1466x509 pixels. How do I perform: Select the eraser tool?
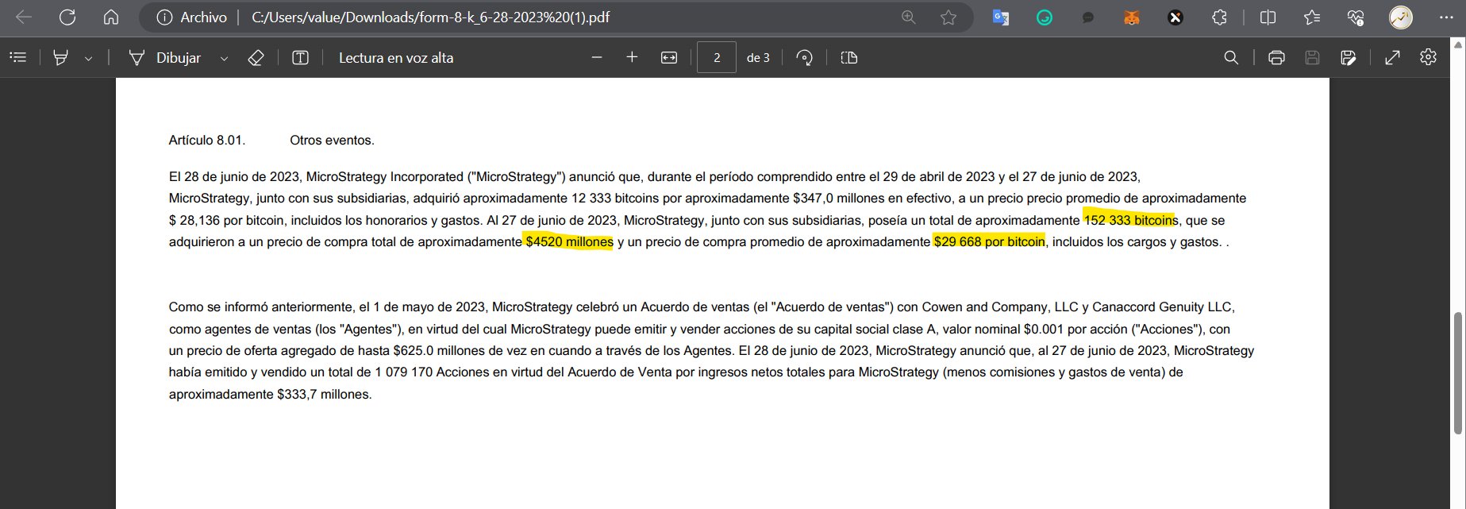click(x=256, y=57)
